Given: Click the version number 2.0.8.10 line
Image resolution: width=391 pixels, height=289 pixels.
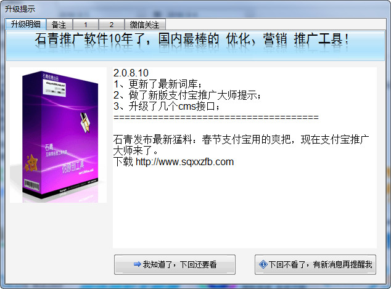Looking at the screenshot, I should 131,73.
